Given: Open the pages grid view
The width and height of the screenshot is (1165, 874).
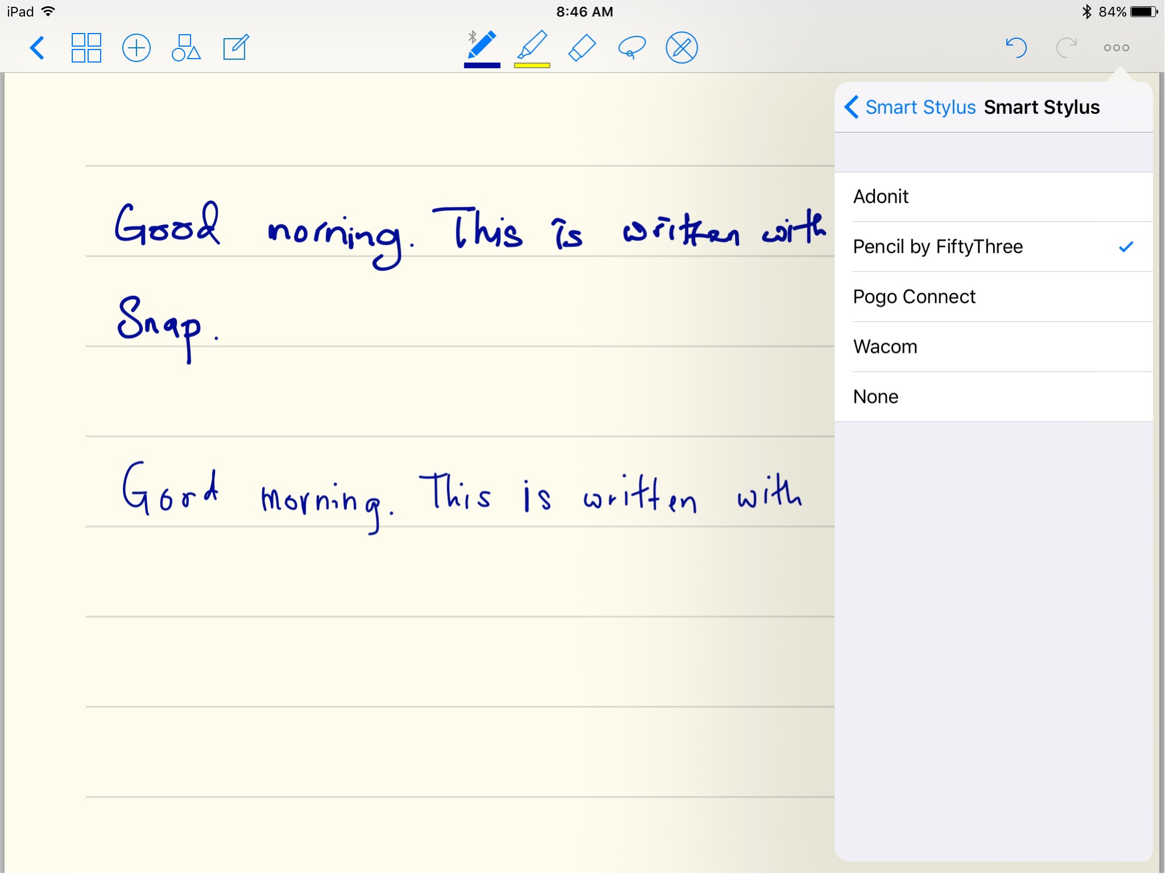Looking at the screenshot, I should 86,48.
